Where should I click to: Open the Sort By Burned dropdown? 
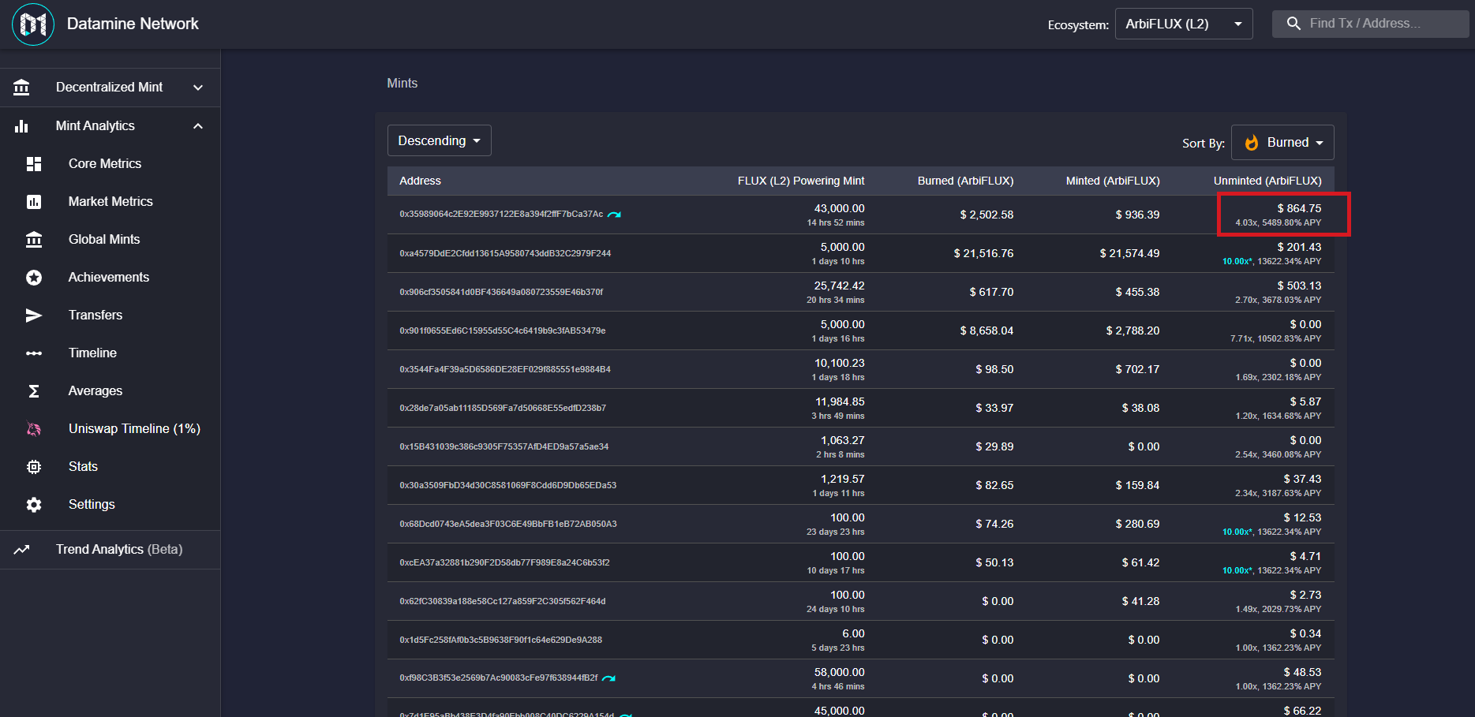click(1283, 143)
